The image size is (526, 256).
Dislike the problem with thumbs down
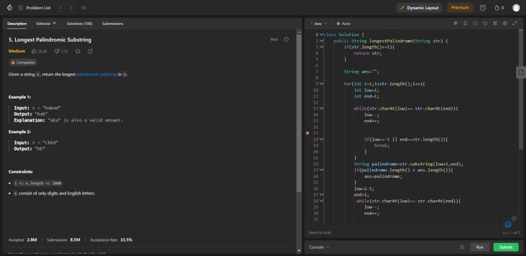pyautogui.click(x=61, y=51)
